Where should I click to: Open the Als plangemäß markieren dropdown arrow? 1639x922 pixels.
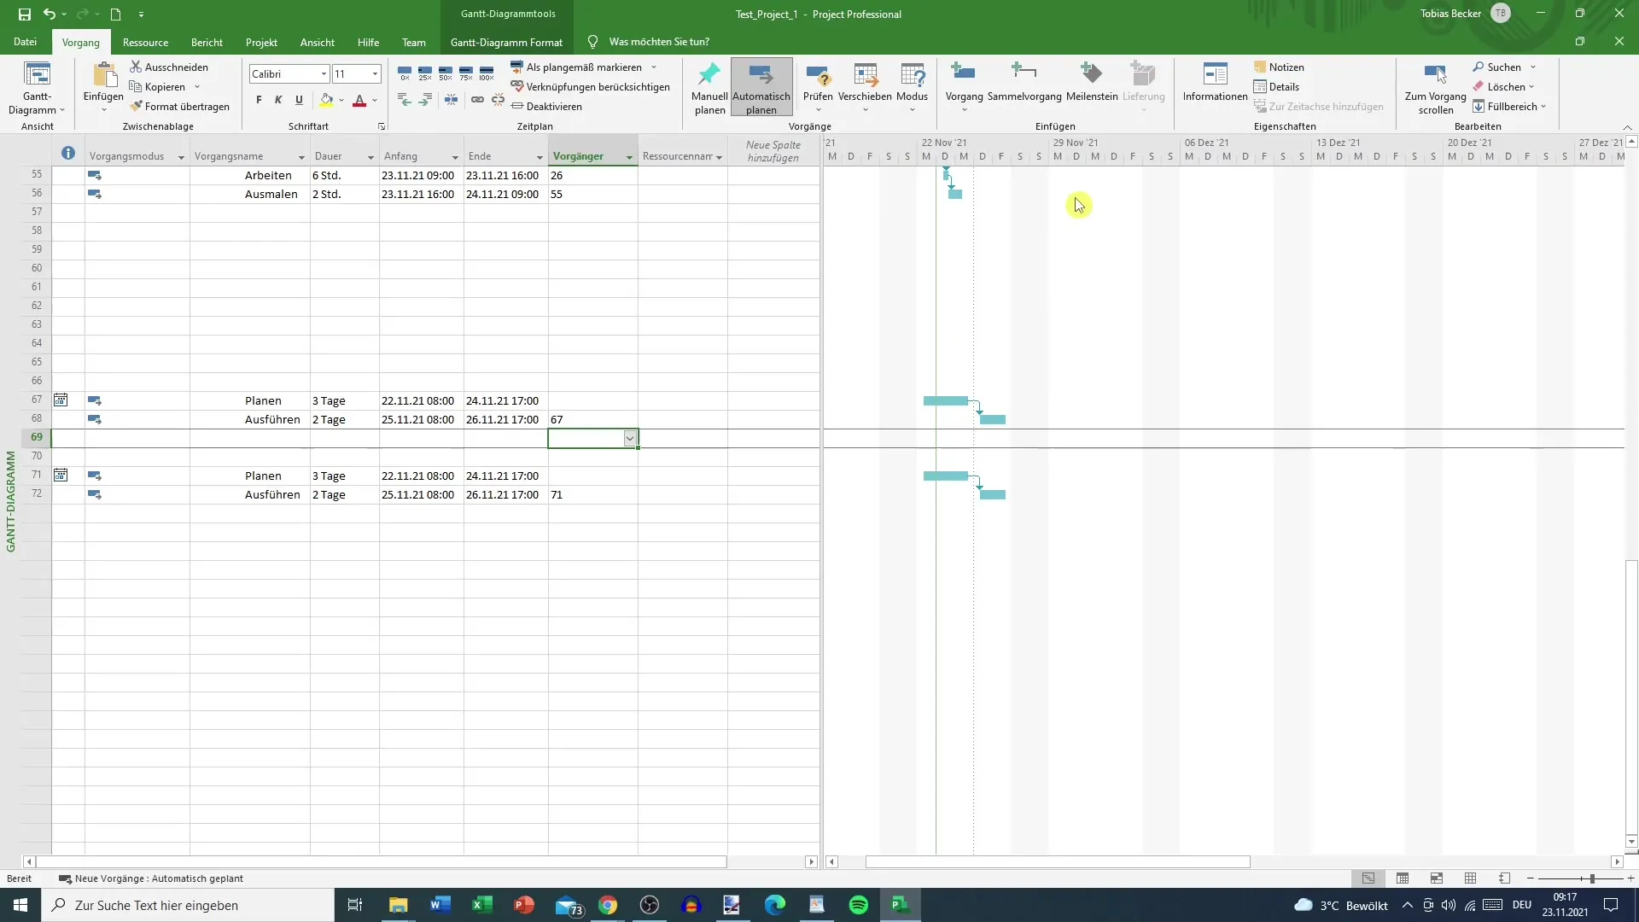(x=654, y=67)
